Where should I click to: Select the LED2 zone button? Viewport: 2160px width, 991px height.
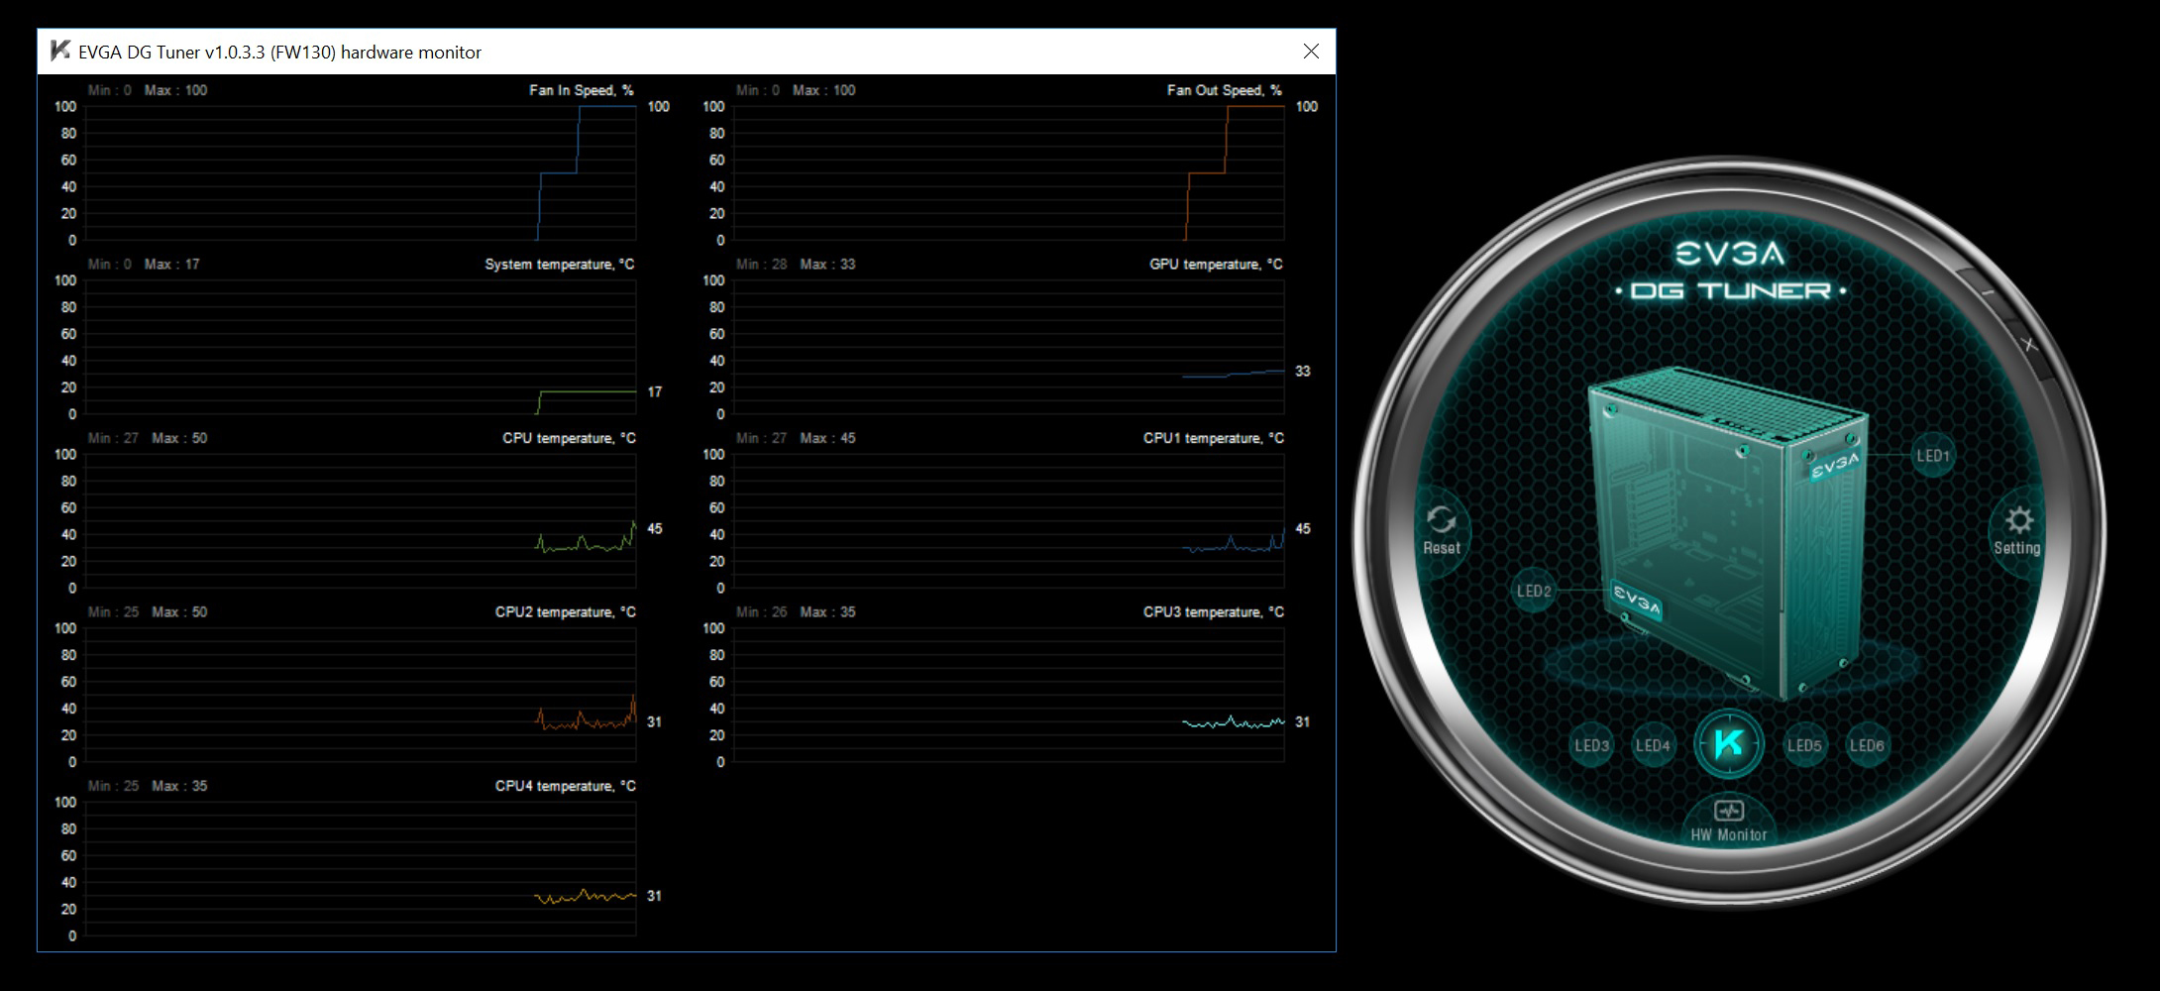1534,591
